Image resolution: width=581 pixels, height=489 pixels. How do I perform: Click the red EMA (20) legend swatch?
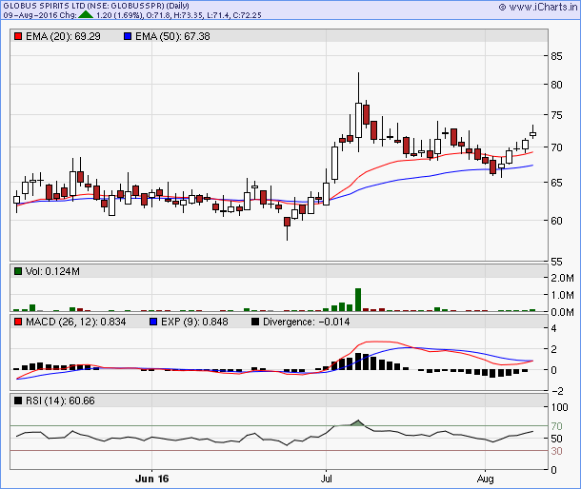coord(18,36)
